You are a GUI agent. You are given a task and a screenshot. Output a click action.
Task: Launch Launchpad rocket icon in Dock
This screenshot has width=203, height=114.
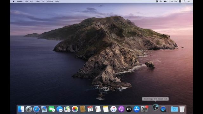click(x=29, y=109)
